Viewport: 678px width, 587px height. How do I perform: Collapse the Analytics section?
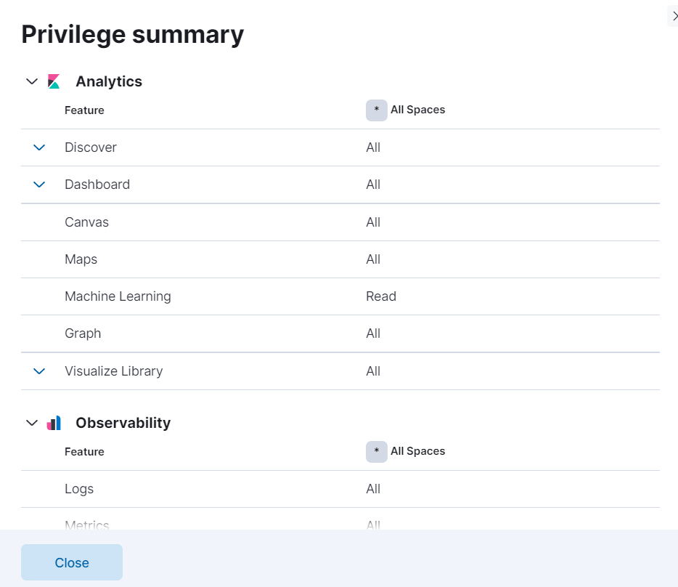pyautogui.click(x=31, y=81)
